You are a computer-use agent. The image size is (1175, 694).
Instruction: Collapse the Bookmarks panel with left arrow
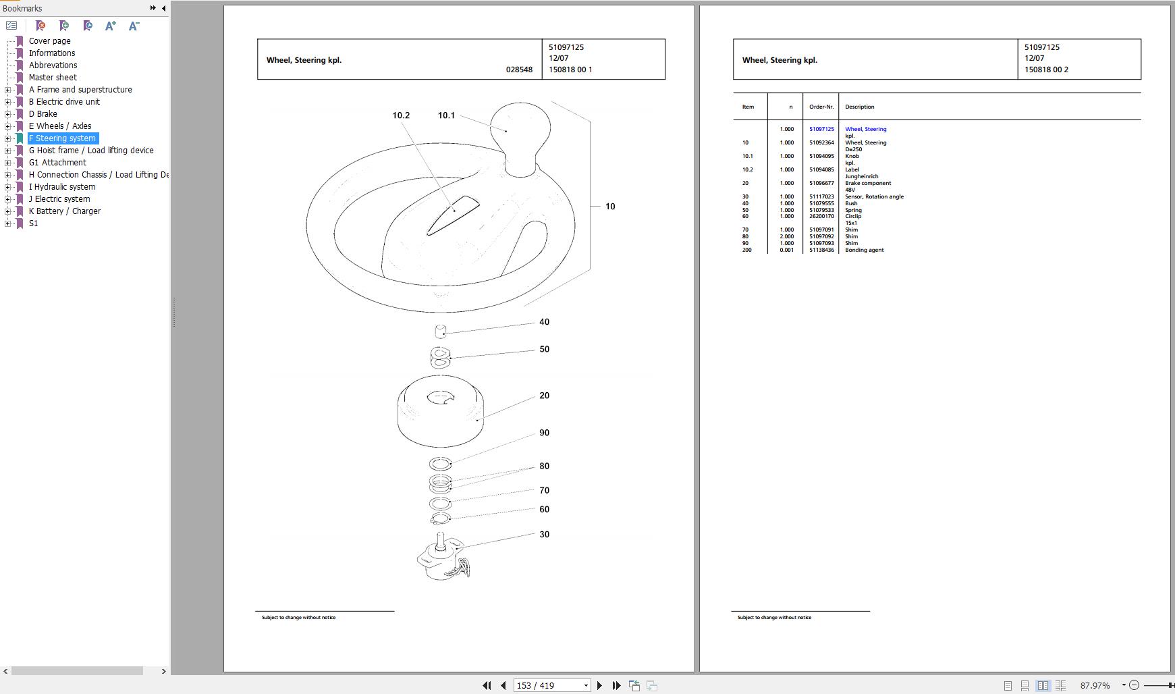pos(164,8)
